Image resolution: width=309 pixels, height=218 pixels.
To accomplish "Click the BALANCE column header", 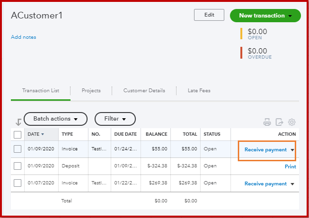I will pyautogui.click(x=157, y=134).
